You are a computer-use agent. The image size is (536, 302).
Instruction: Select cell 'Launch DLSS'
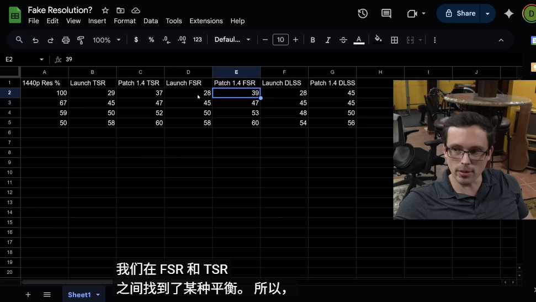284,83
